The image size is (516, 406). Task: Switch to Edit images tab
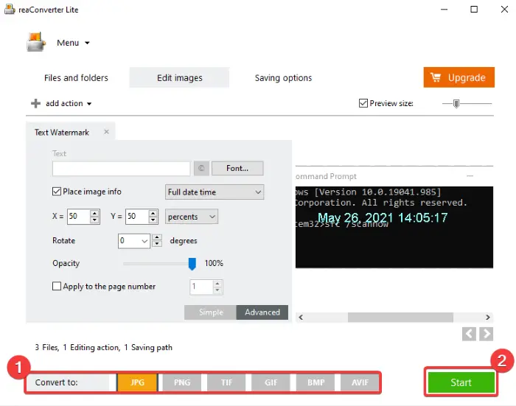pyautogui.click(x=179, y=77)
